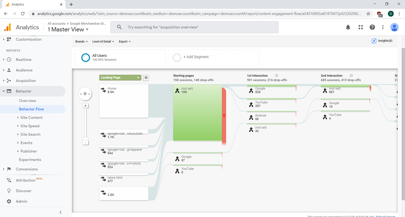Open the Level of Detail dropdown
This screenshot has width=405, height=217.
click(103, 41)
